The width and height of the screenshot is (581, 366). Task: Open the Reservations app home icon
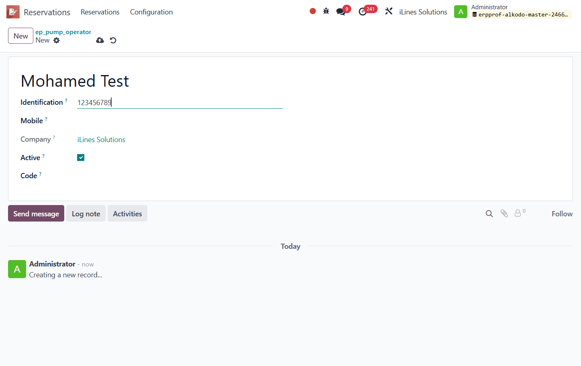(x=13, y=12)
